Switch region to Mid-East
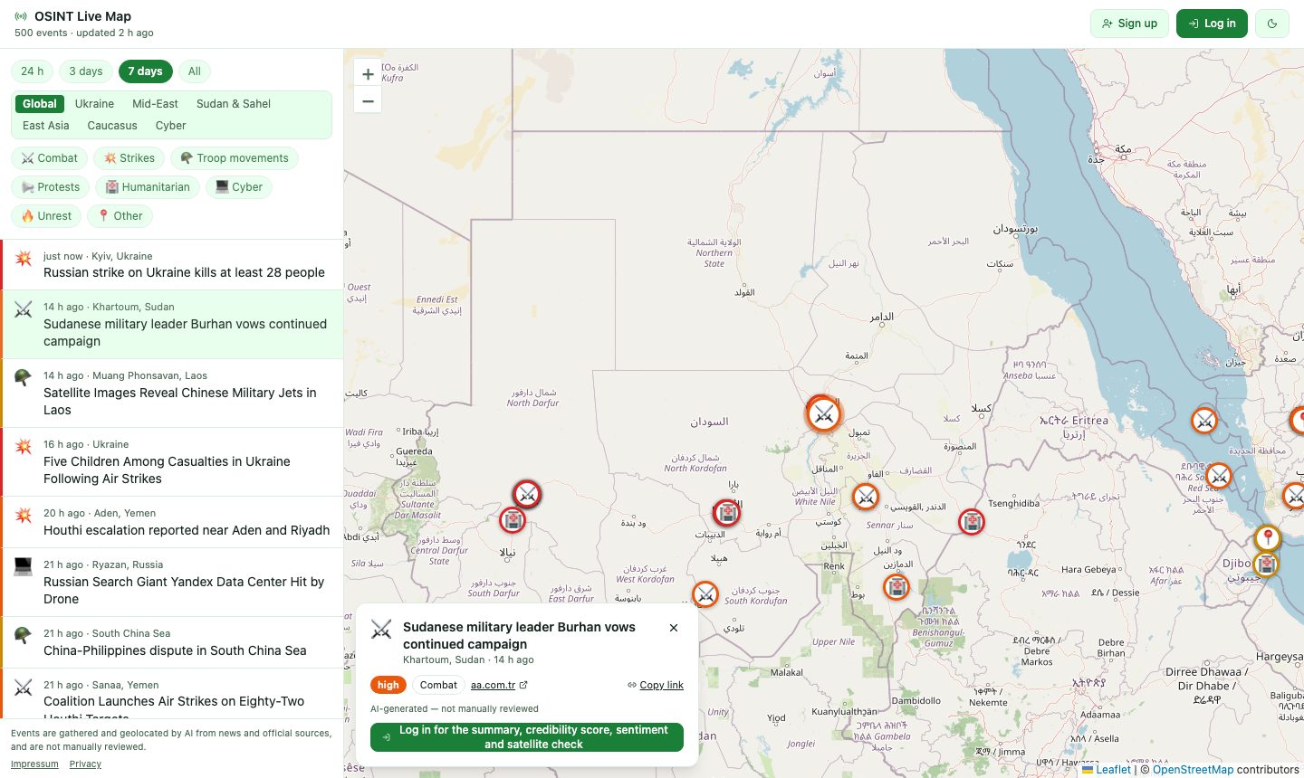Image resolution: width=1304 pixels, height=778 pixels. tap(155, 104)
